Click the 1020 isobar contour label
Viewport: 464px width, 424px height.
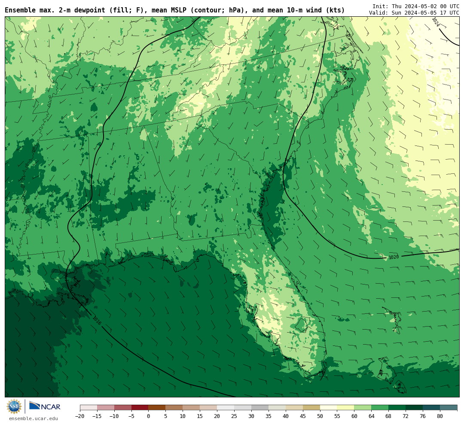pyautogui.click(x=394, y=257)
